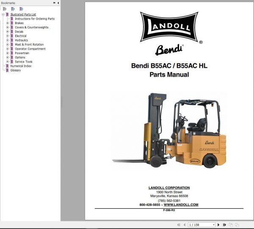Open the Illustrated Parts List bookmark
This screenshot has height=229, width=254.
point(23,14)
